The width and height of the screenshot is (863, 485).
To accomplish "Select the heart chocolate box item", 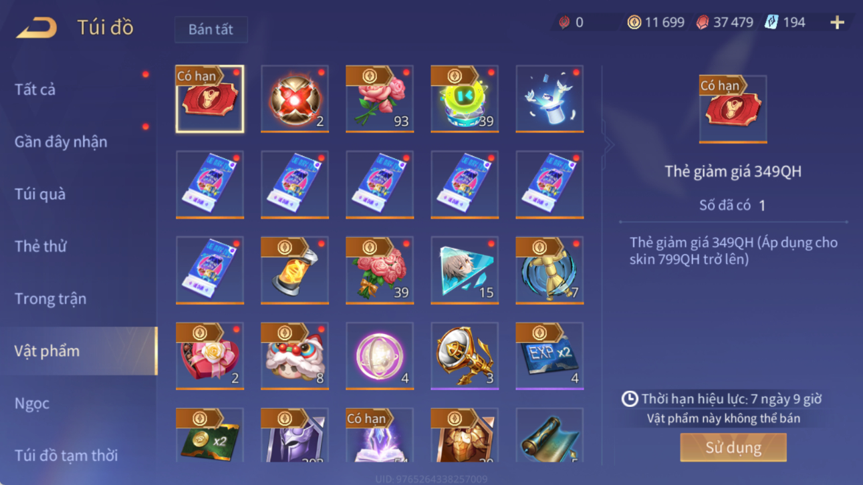I will 210,356.
